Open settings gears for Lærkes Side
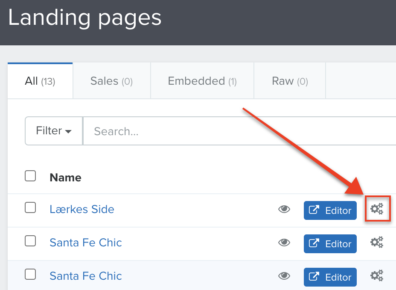The height and width of the screenshot is (290, 396). point(377,209)
